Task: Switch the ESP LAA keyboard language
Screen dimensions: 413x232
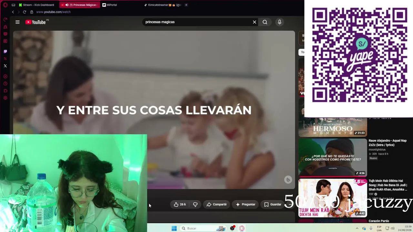Action: 379,228
